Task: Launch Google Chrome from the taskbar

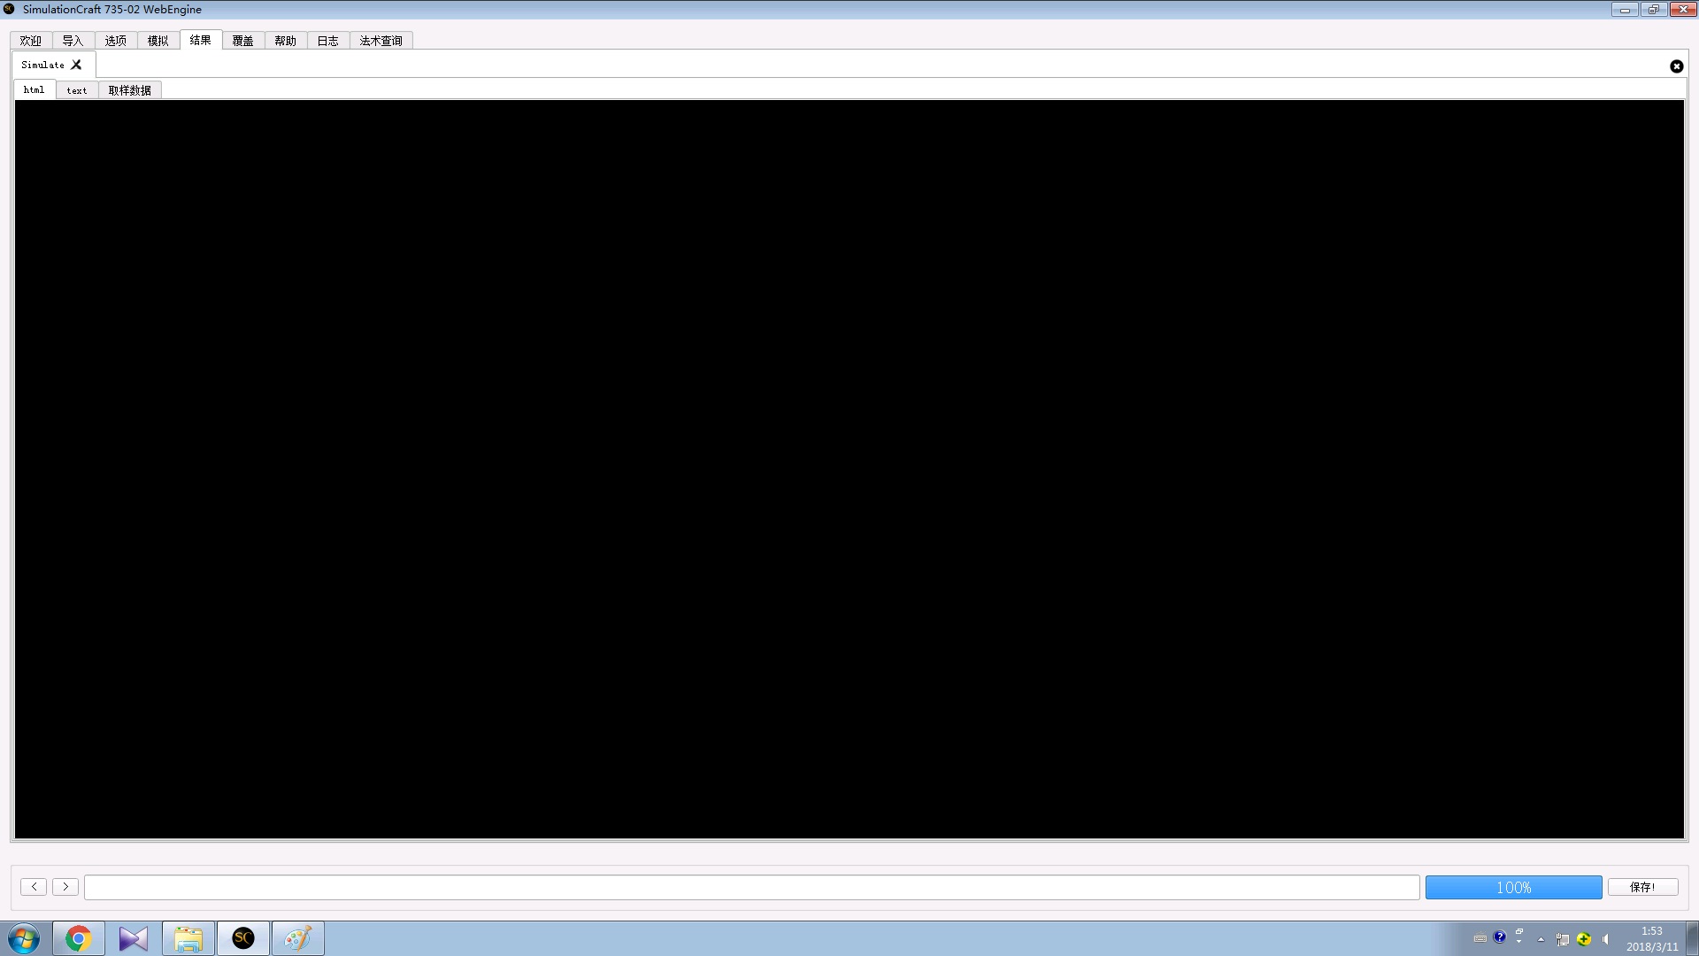Action: coord(78,938)
